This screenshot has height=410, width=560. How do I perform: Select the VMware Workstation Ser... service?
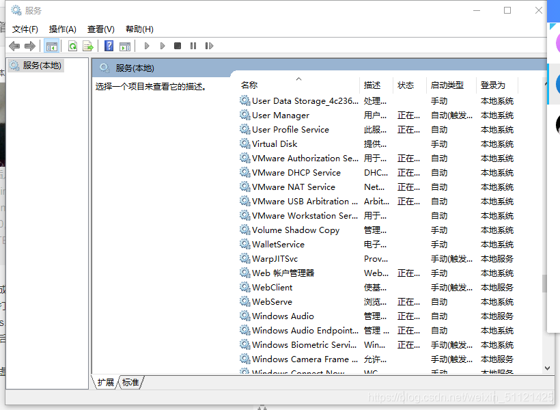coord(305,215)
